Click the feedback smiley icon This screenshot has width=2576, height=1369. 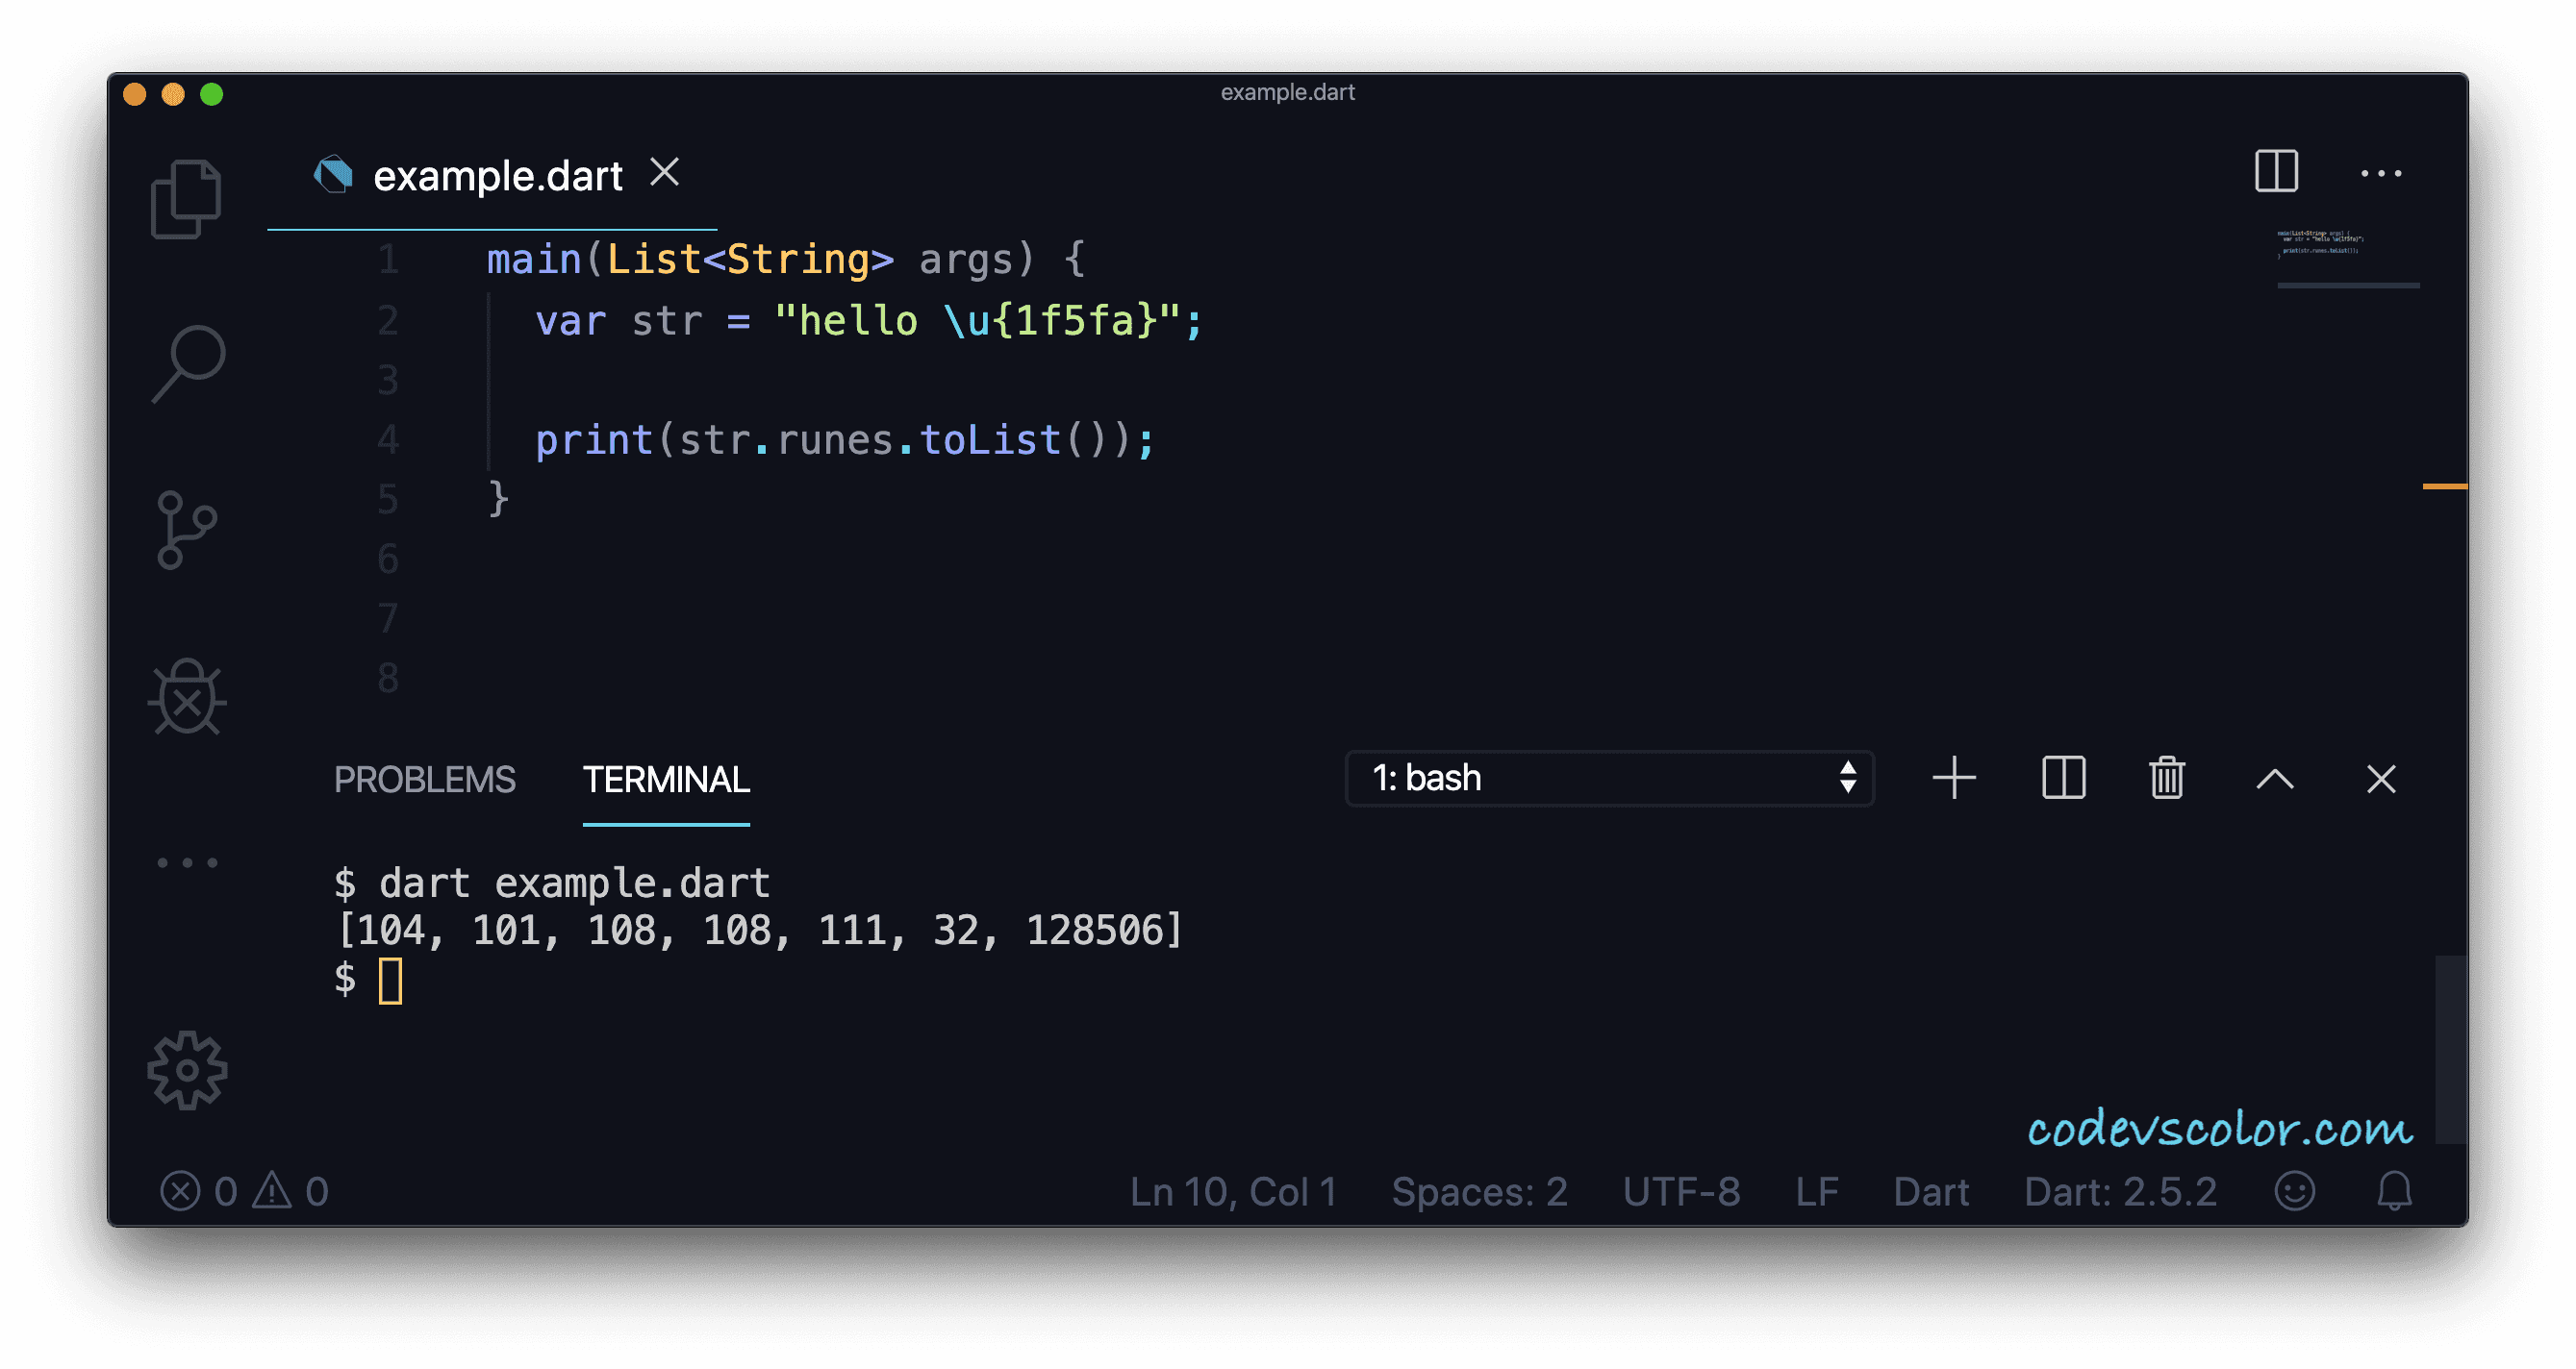pyautogui.click(x=2294, y=1190)
